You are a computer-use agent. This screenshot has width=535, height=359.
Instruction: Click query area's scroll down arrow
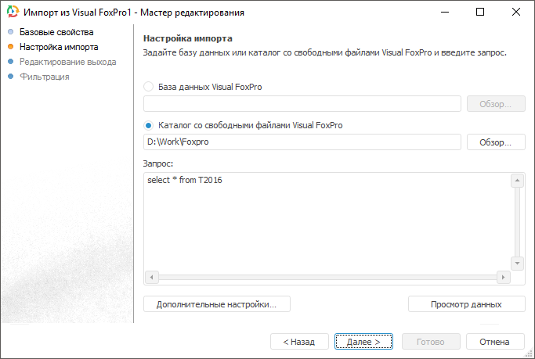(517, 263)
